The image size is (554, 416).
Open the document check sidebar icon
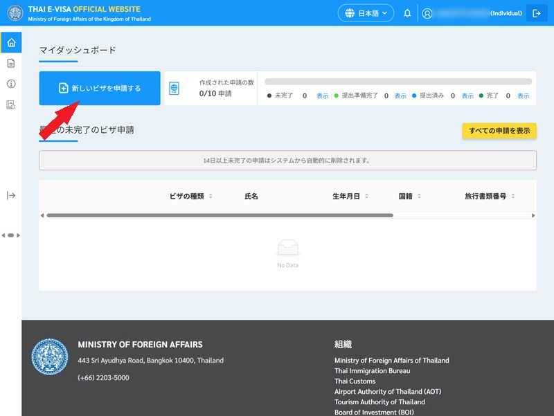11,105
